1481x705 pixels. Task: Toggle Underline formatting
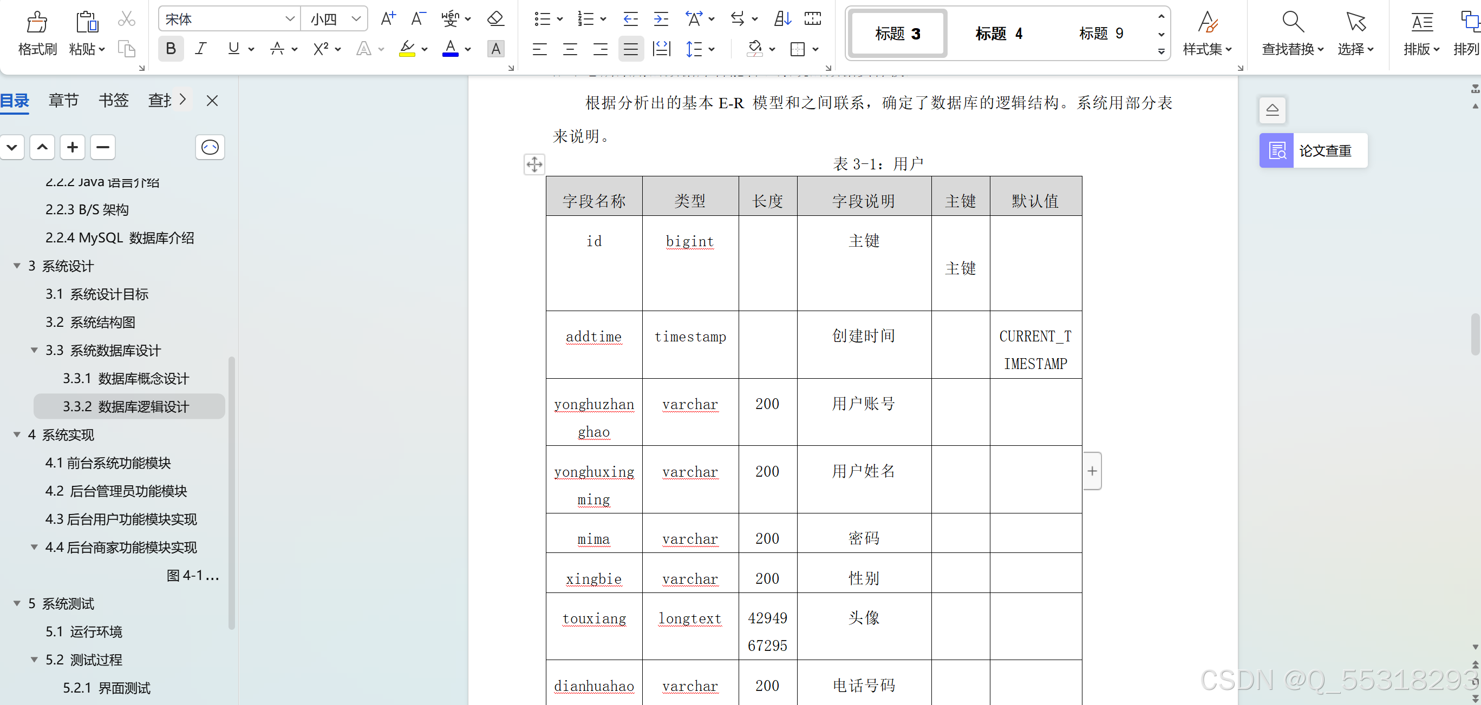click(233, 49)
